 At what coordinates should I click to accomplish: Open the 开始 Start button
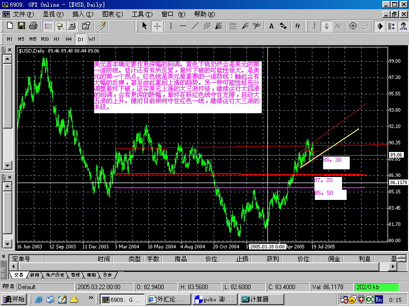pyautogui.click(x=14, y=299)
